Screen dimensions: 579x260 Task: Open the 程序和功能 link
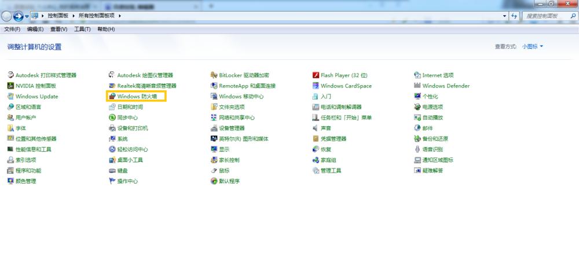point(28,171)
